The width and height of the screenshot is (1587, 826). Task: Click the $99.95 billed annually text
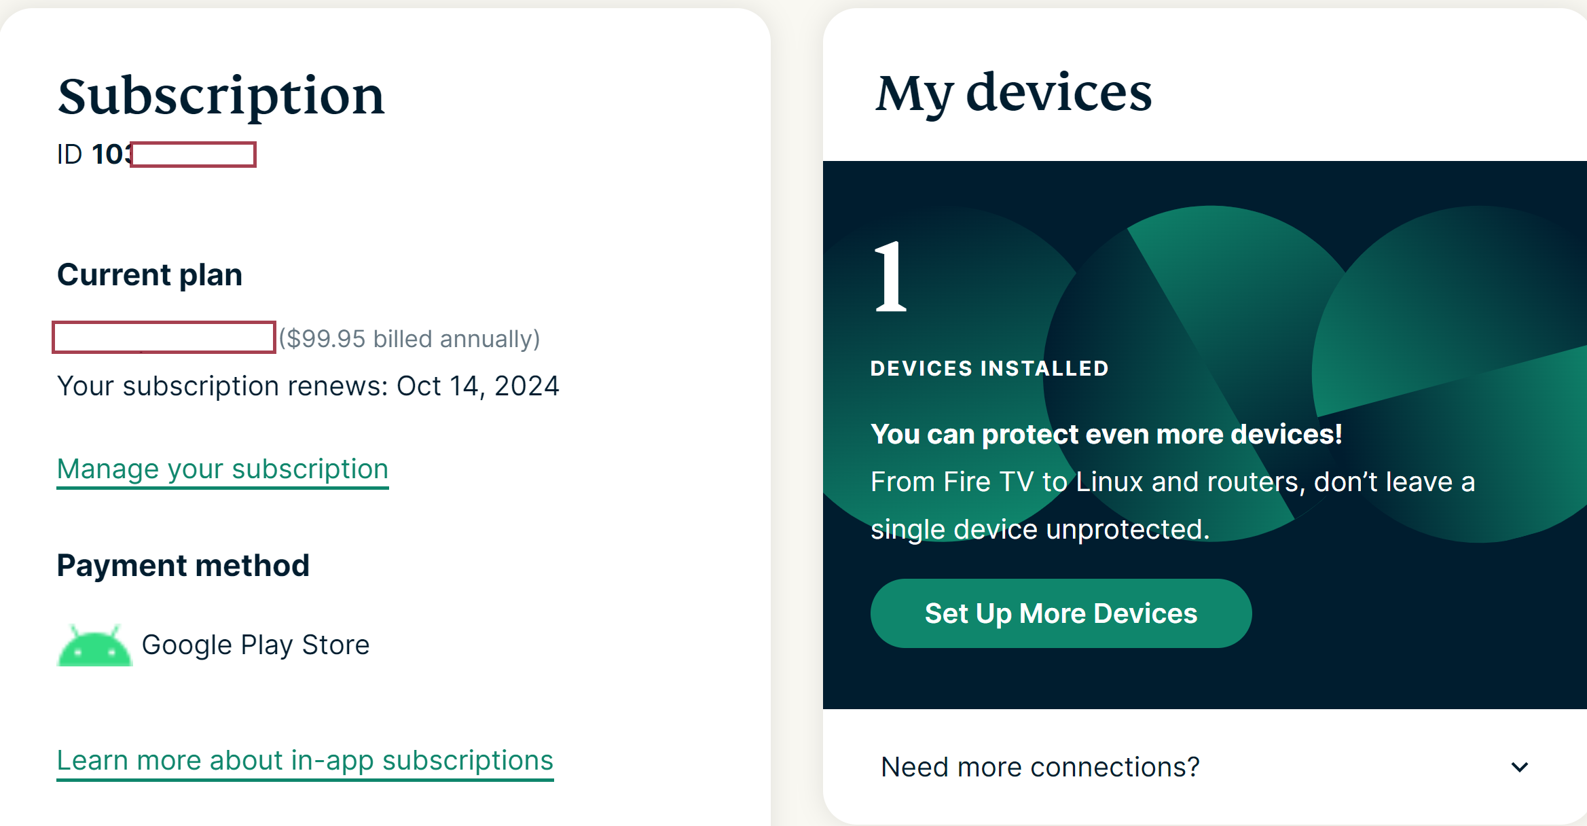point(409,338)
